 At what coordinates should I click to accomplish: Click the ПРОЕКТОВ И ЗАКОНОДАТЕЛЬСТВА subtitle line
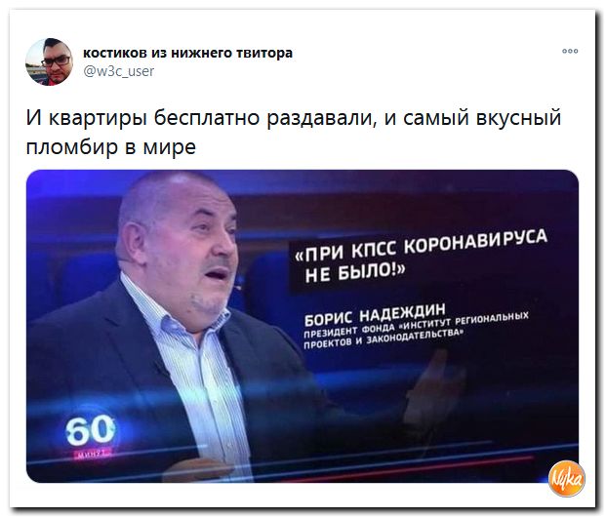click(383, 339)
